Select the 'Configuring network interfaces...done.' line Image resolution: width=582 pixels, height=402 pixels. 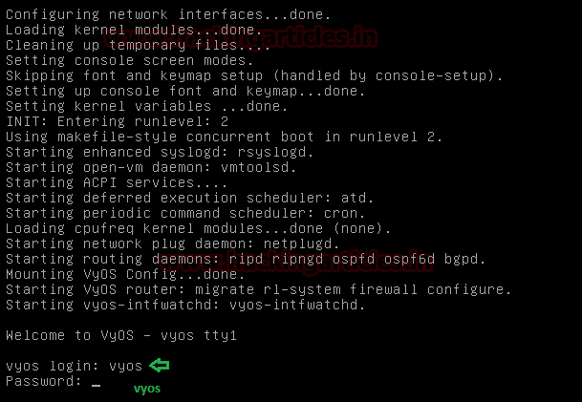[167, 14]
